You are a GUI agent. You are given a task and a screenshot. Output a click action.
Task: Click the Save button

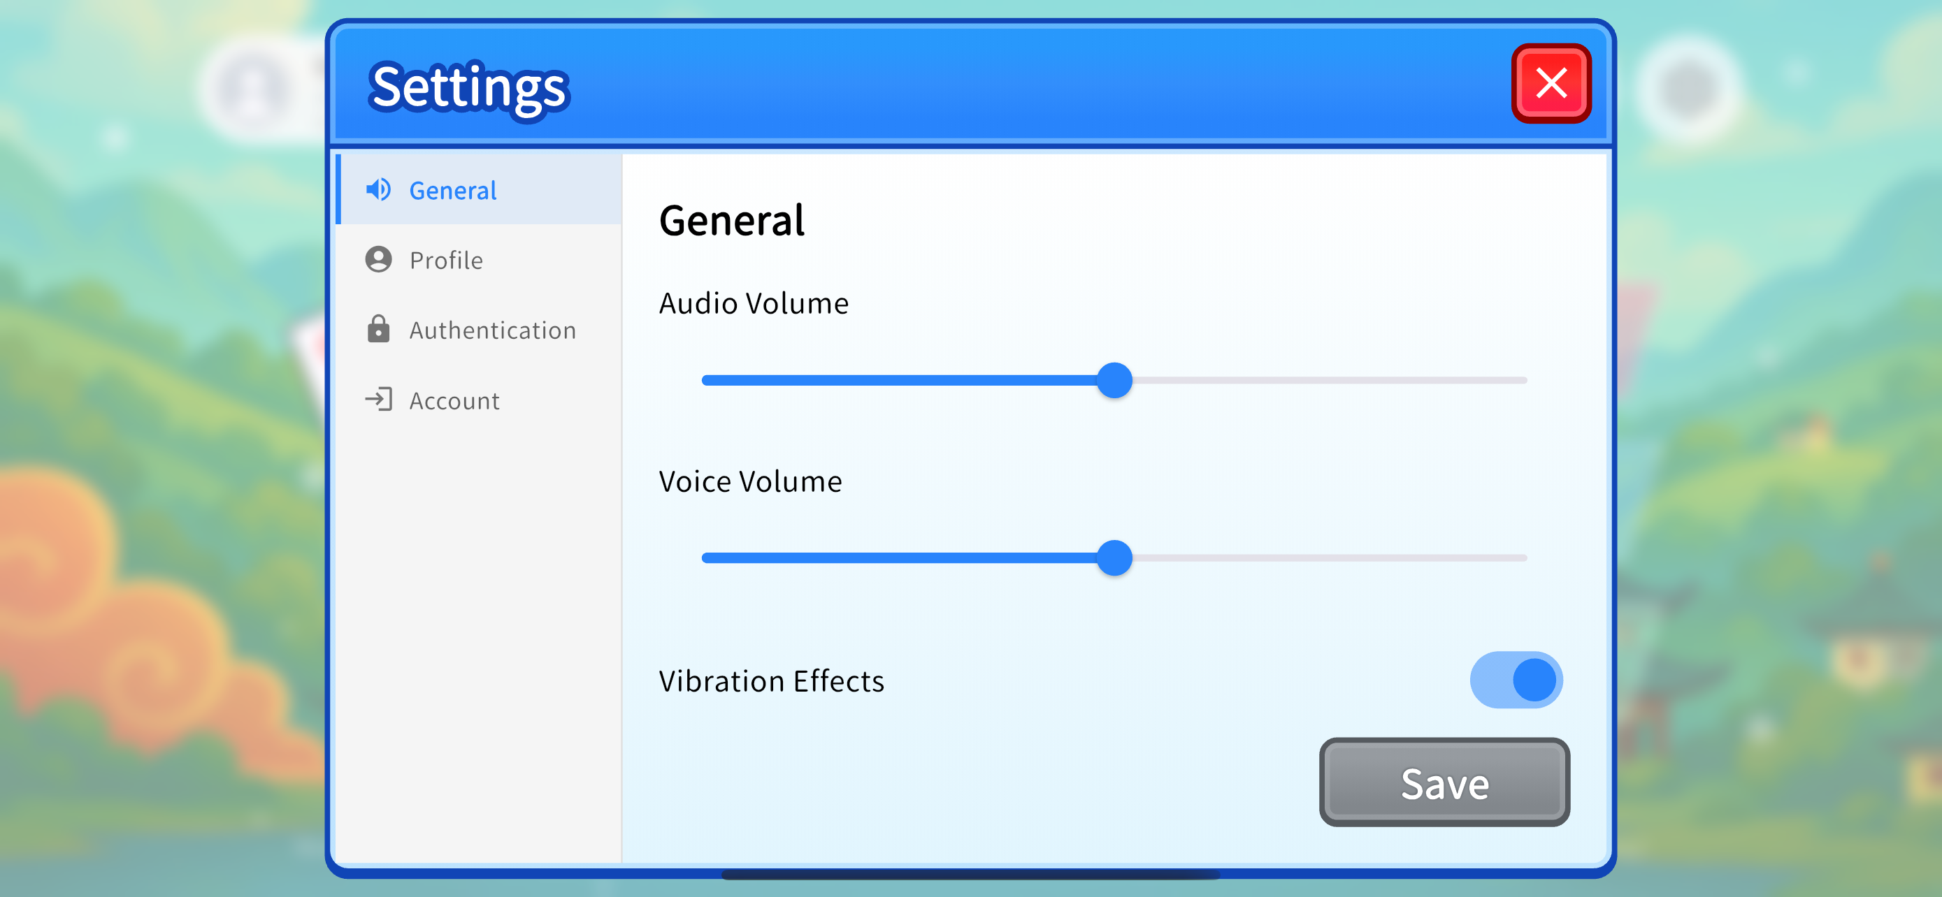click(1444, 782)
